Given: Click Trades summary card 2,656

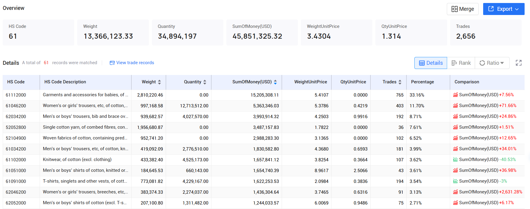Looking at the screenshot, I should (x=486, y=32).
